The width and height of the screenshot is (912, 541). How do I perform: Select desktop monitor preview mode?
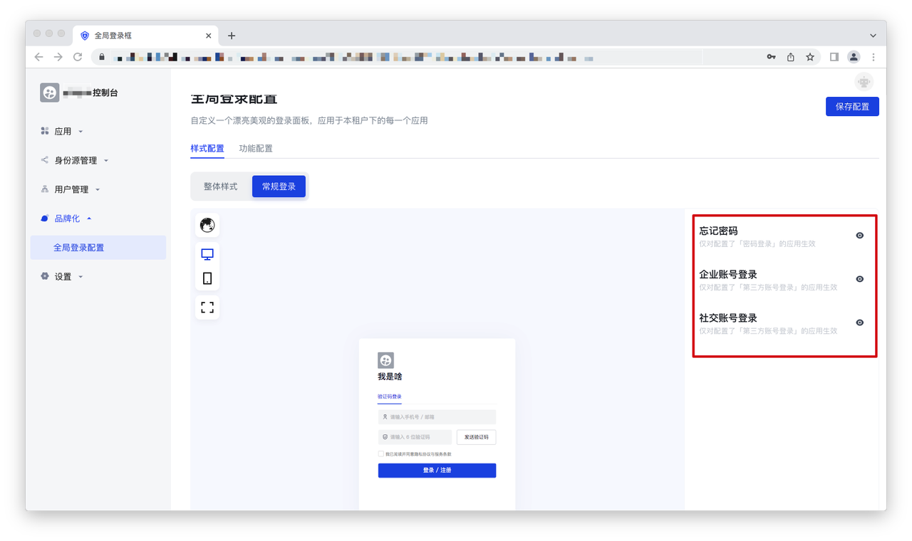207,255
